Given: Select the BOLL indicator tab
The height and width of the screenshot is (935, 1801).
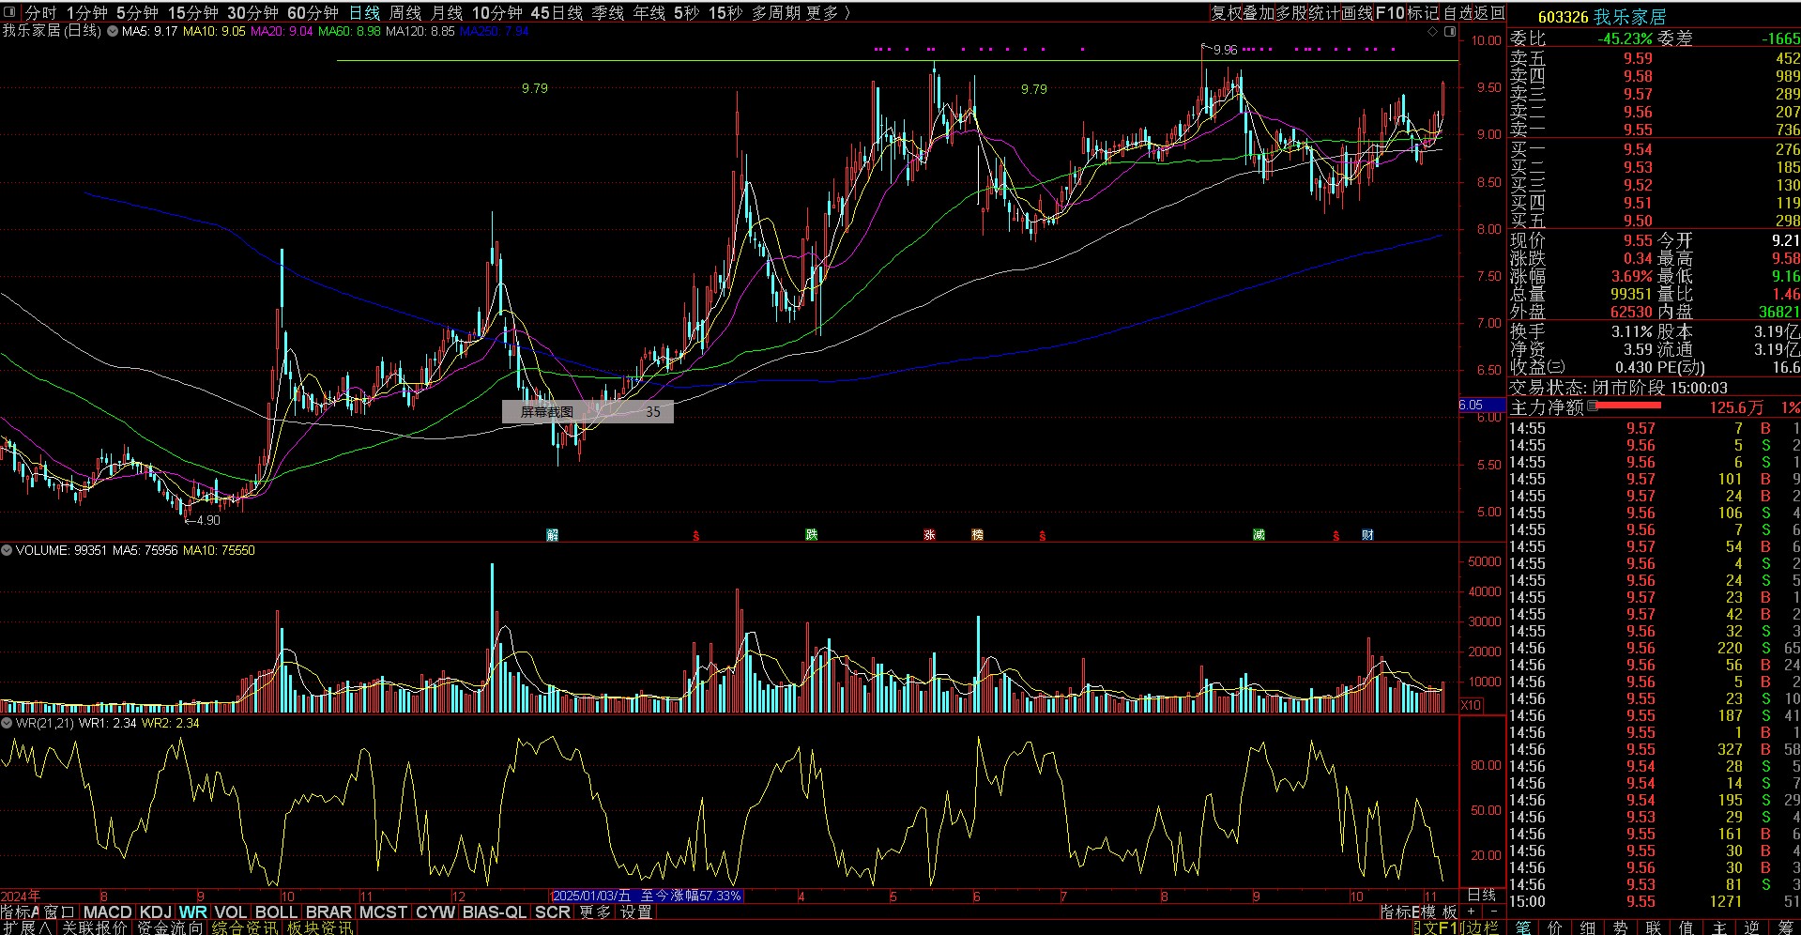Looking at the screenshot, I should tap(277, 912).
